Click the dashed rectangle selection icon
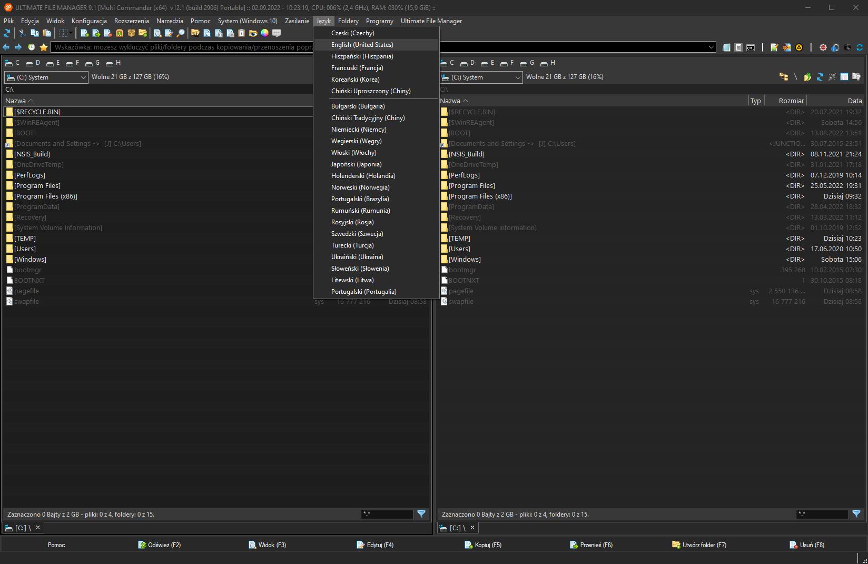The height and width of the screenshot is (564, 868). [63, 33]
